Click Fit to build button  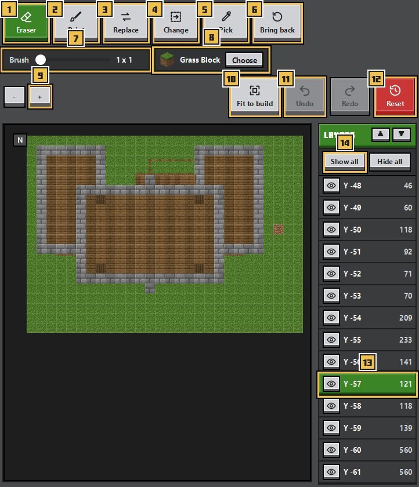(x=255, y=97)
